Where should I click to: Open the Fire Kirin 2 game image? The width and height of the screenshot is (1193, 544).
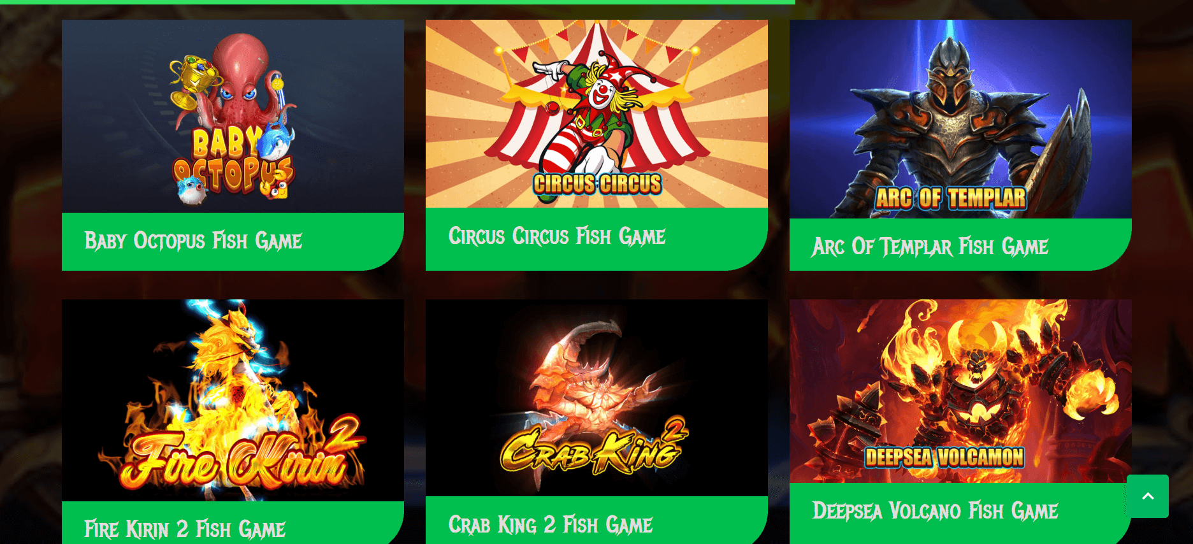click(x=233, y=400)
